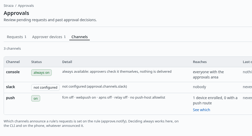Click the Approvals breadcrumb item
The height and width of the screenshot is (136, 252).
(x=26, y=5)
